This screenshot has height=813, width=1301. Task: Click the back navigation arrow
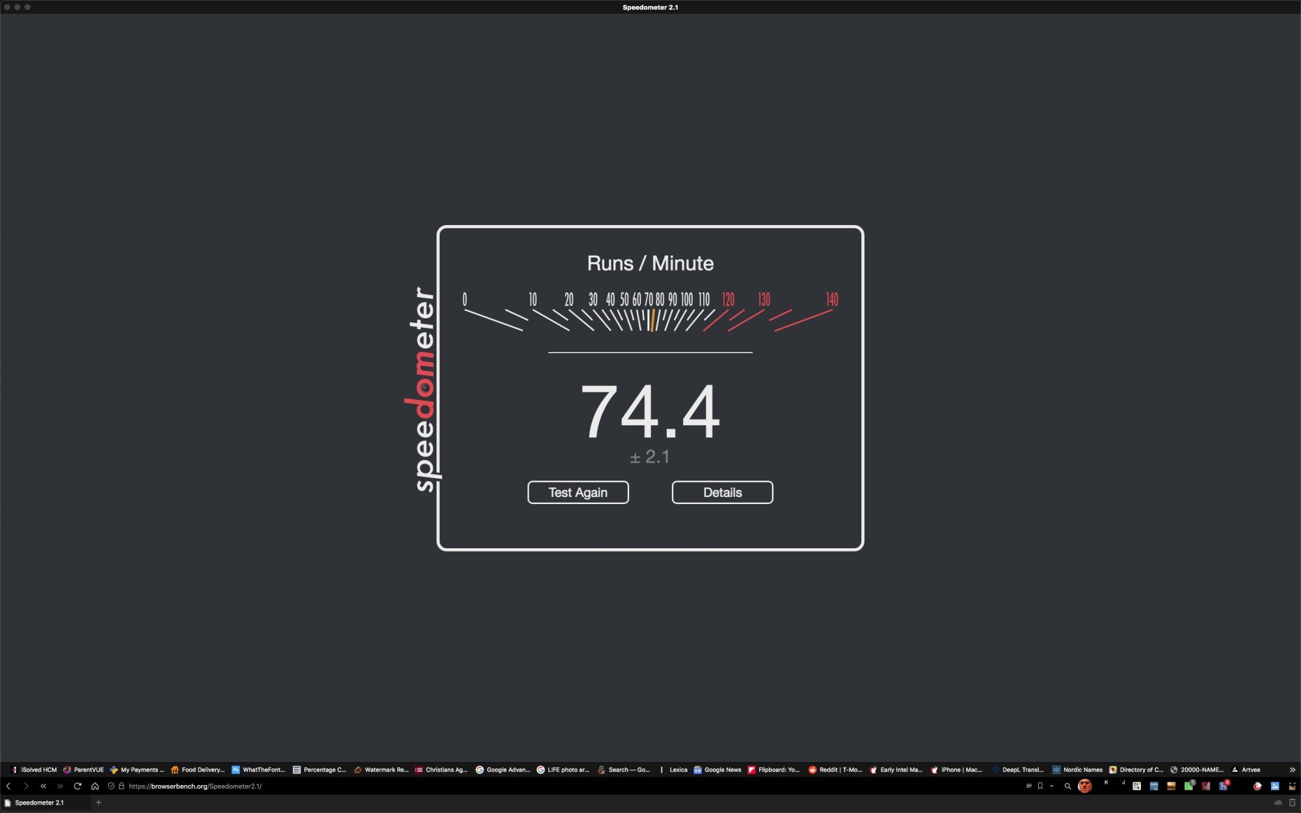point(8,786)
